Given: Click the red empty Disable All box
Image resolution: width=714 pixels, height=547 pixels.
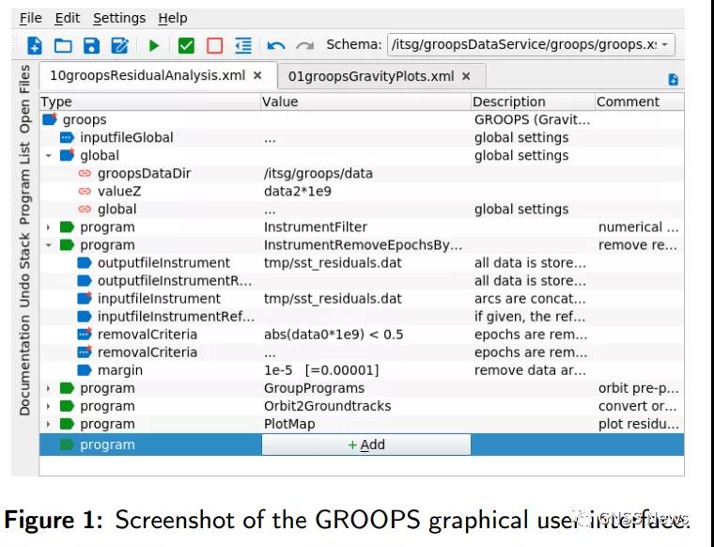Looking at the screenshot, I should (214, 45).
